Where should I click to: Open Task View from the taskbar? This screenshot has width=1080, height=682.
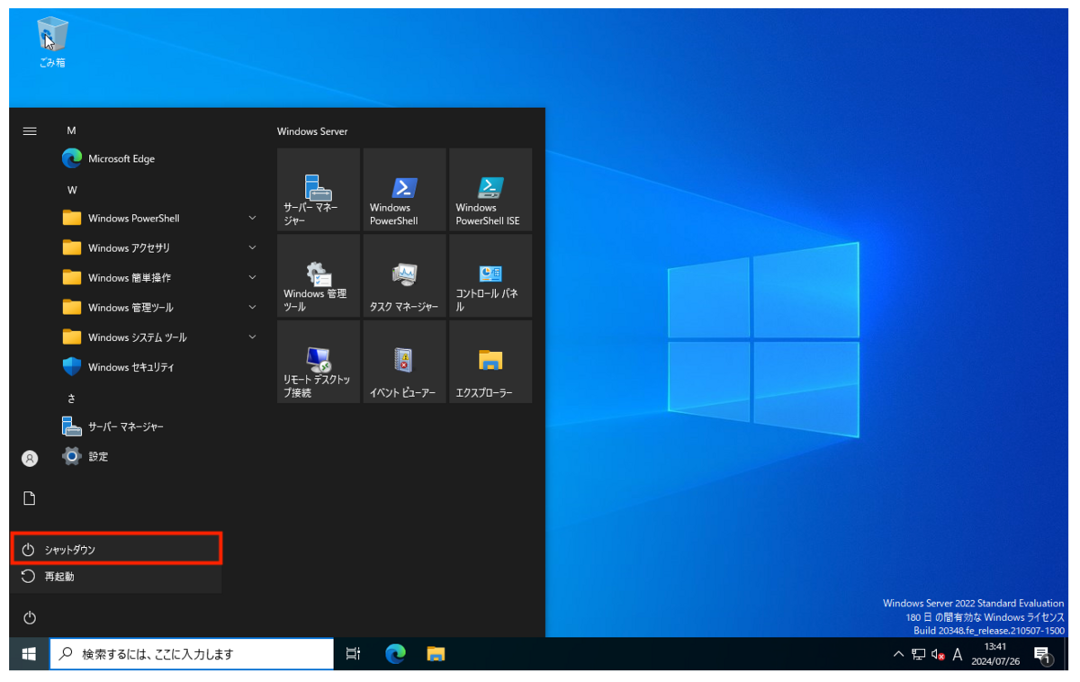354,654
